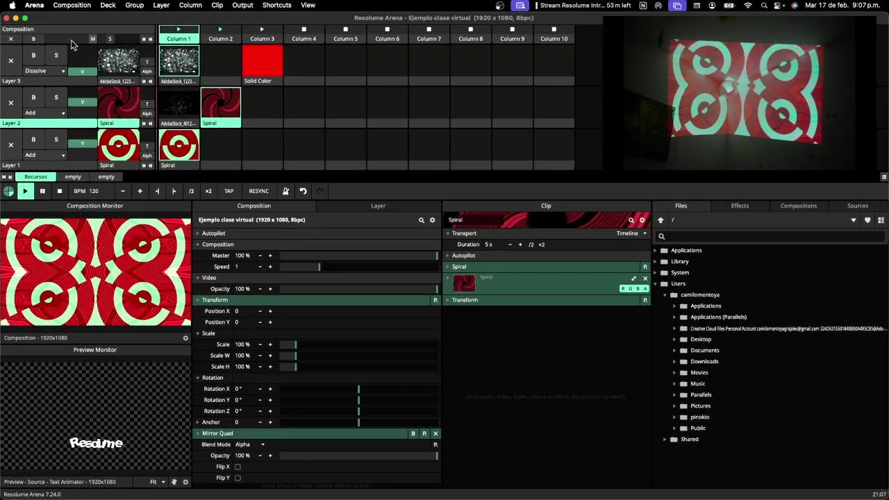The width and height of the screenshot is (889, 500).
Task: Select the Column 3 header
Action: [x=263, y=39]
